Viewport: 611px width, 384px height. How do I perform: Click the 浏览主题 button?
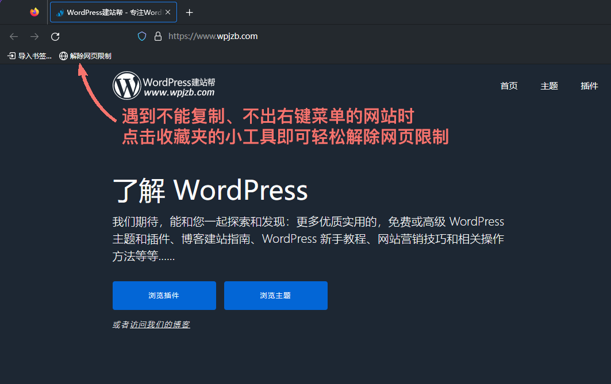[275, 296]
